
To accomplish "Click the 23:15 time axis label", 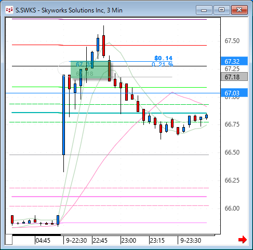I will point(157,241).
